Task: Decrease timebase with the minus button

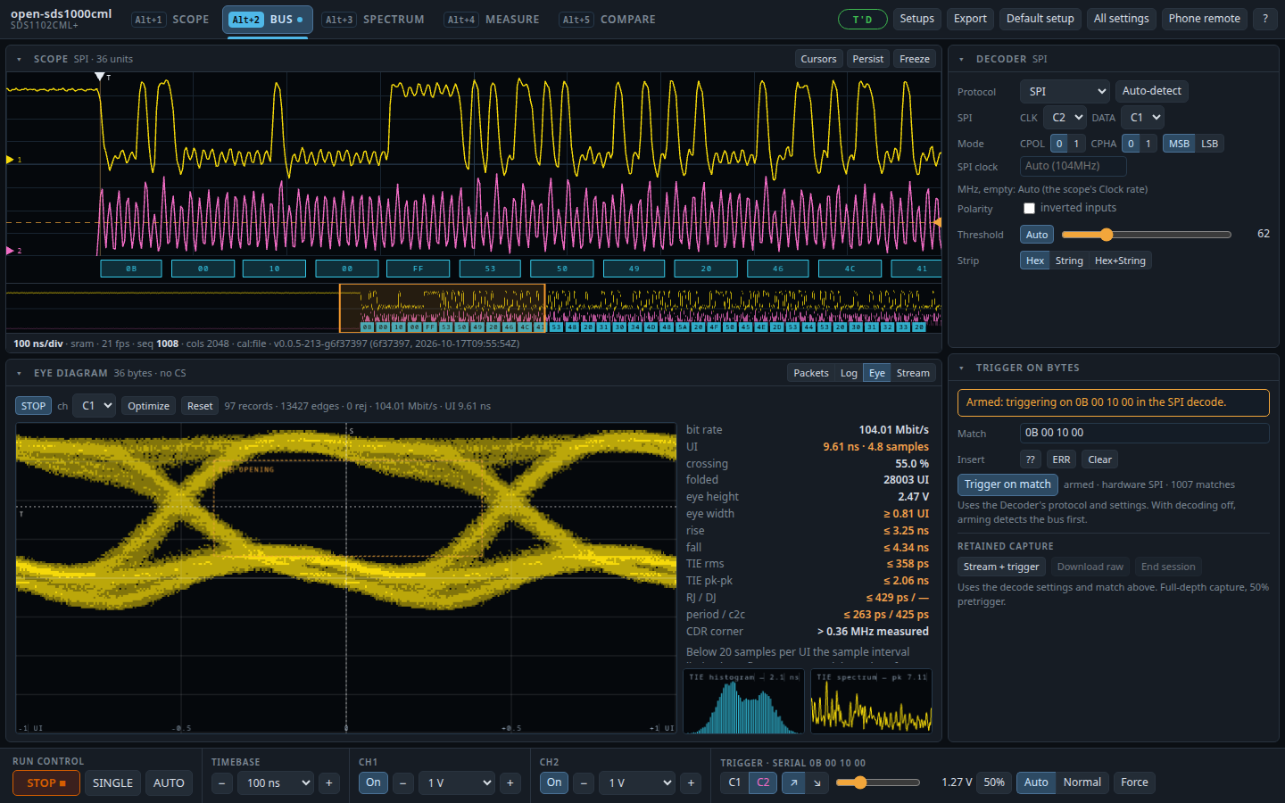Action: (x=223, y=782)
